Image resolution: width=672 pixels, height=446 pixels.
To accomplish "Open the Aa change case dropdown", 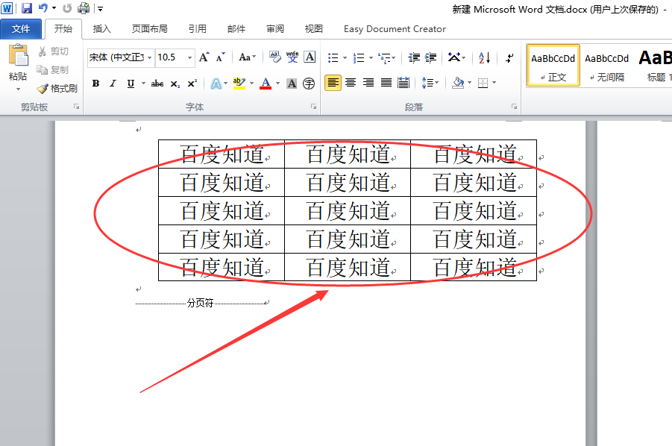I will pos(248,57).
